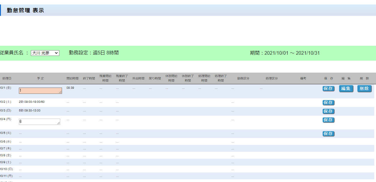Click the 予定 column header

40,78
